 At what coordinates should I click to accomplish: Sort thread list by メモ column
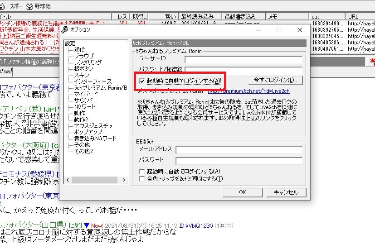click(287, 17)
